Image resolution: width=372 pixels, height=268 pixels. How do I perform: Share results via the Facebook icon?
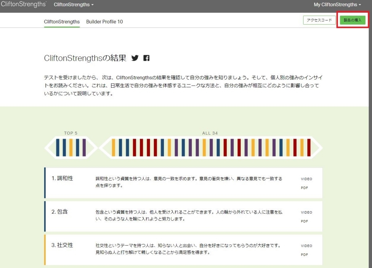[x=146, y=58]
